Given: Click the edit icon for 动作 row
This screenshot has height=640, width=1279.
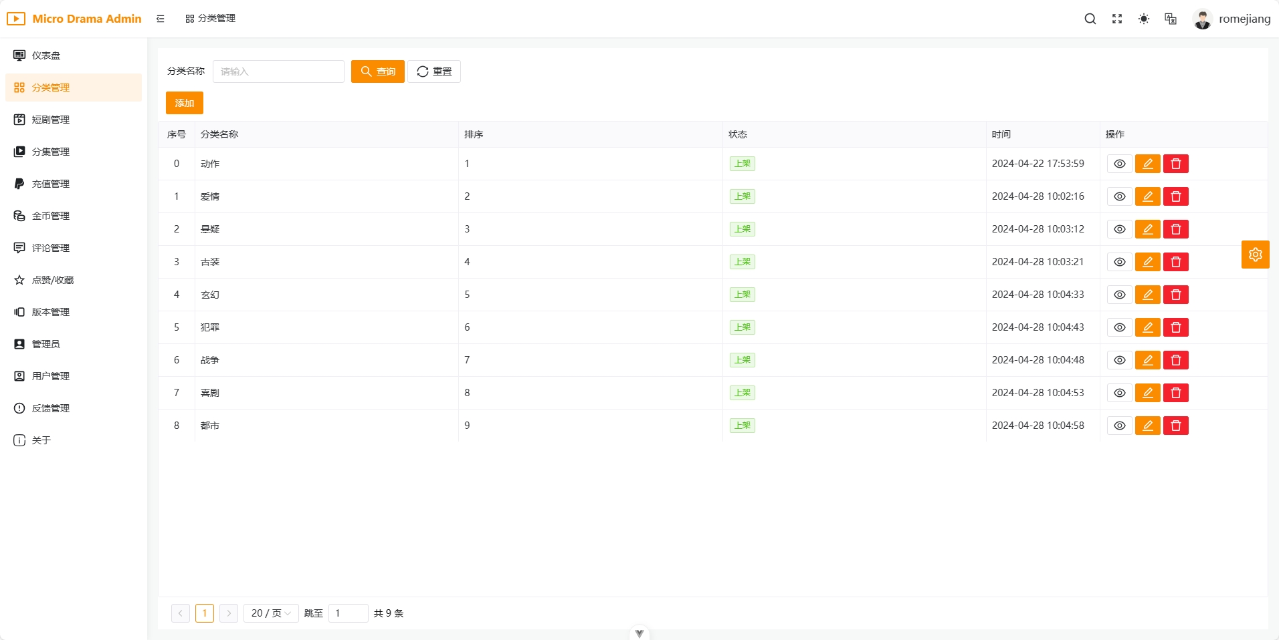Looking at the screenshot, I should coord(1147,164).
